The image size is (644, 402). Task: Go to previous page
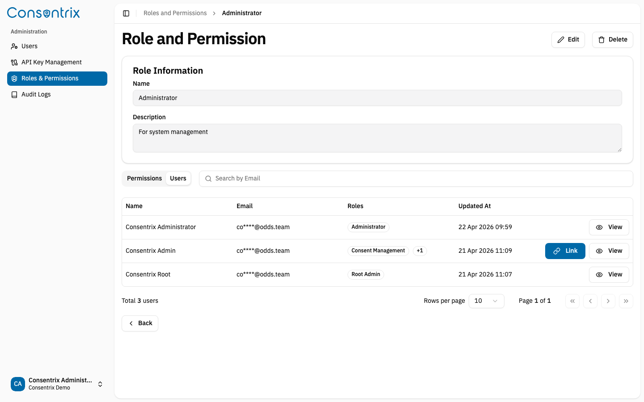click(x=590, y=301)
